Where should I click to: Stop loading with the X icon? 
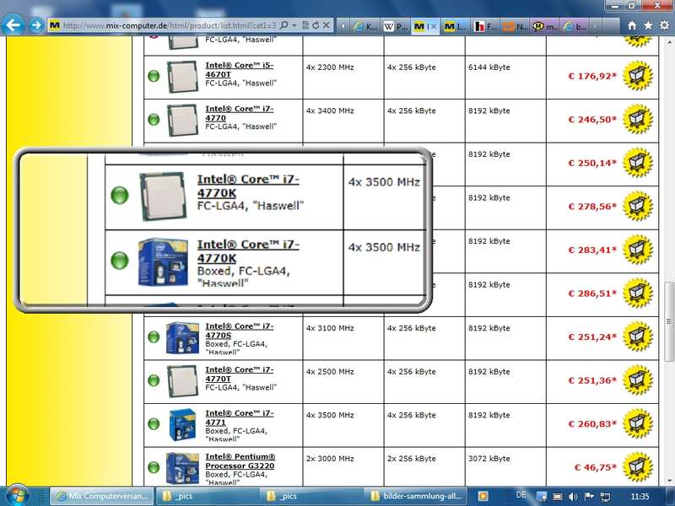(x=327, y=25)
